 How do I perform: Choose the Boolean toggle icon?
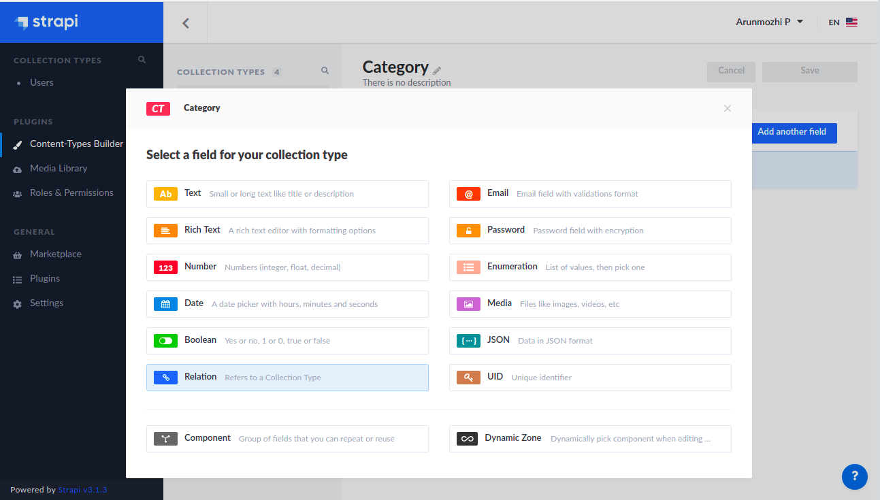(x=165, y=341)
